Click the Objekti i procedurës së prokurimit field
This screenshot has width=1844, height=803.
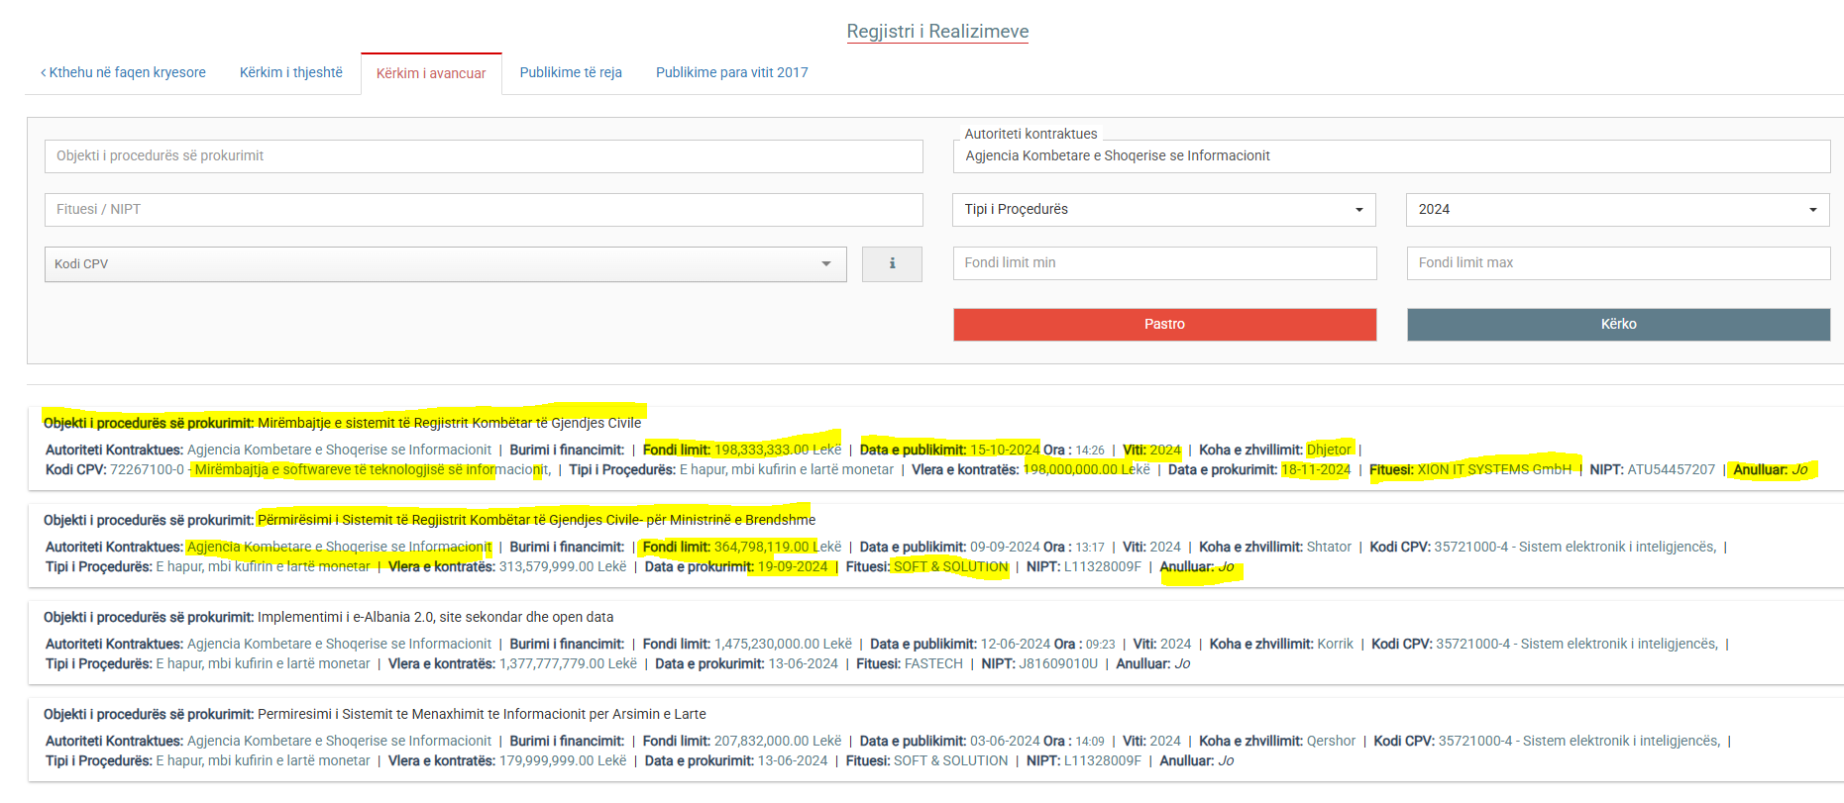(484, 155)
